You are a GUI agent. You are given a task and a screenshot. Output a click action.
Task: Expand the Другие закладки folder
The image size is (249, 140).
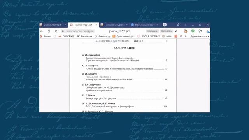click(x=200, y=36)
